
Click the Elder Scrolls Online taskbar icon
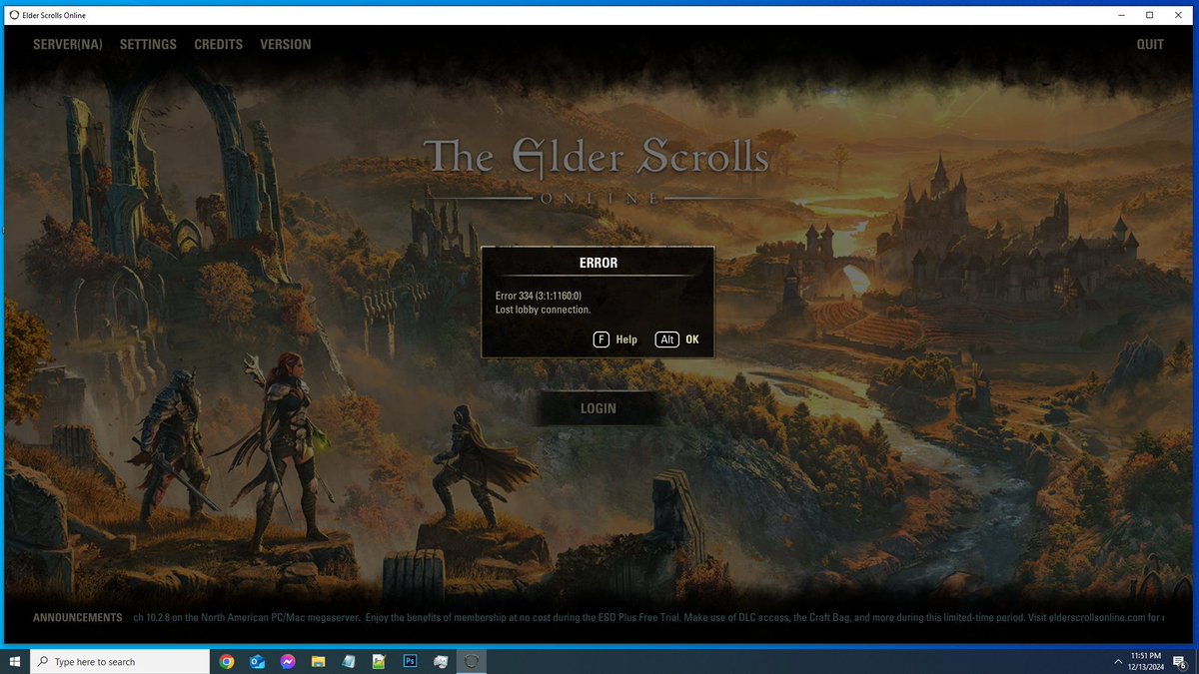472,661
